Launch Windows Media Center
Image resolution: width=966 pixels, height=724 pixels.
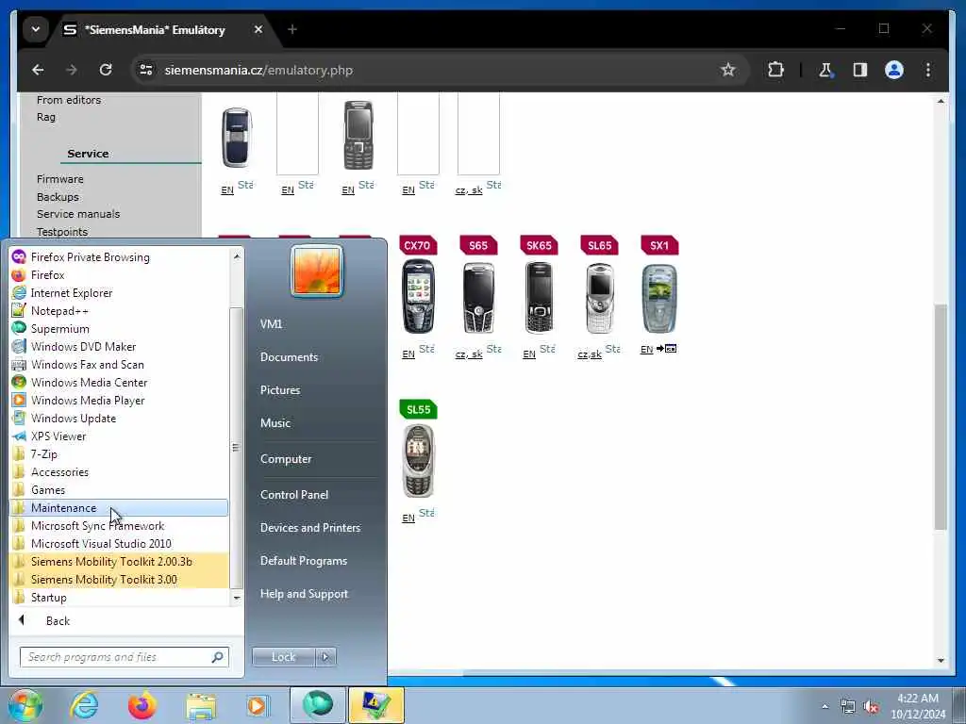[120, 383]
